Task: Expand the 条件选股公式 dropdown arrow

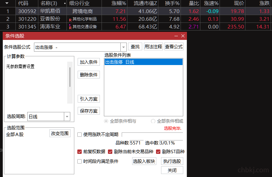Action: pos(123,47)
